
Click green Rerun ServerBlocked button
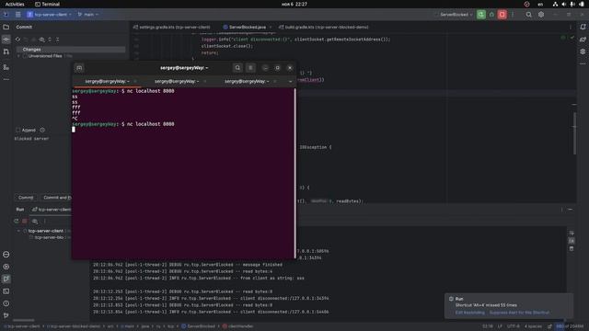tap(480, 15)
